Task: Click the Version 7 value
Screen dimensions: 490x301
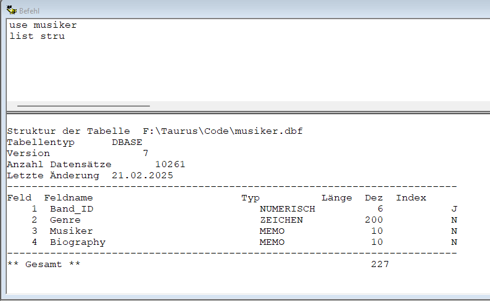Action: (146, 154)
